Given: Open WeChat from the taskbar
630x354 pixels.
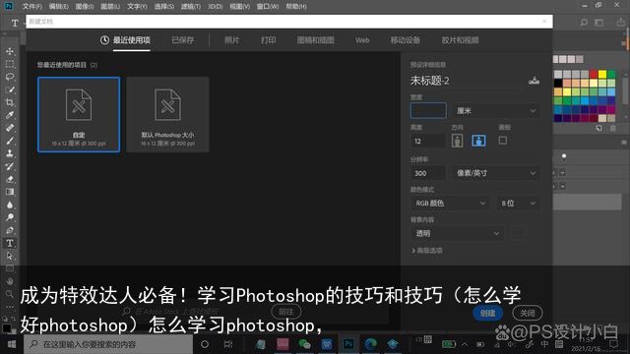Looking at the screenshot, I should [304, 344].
